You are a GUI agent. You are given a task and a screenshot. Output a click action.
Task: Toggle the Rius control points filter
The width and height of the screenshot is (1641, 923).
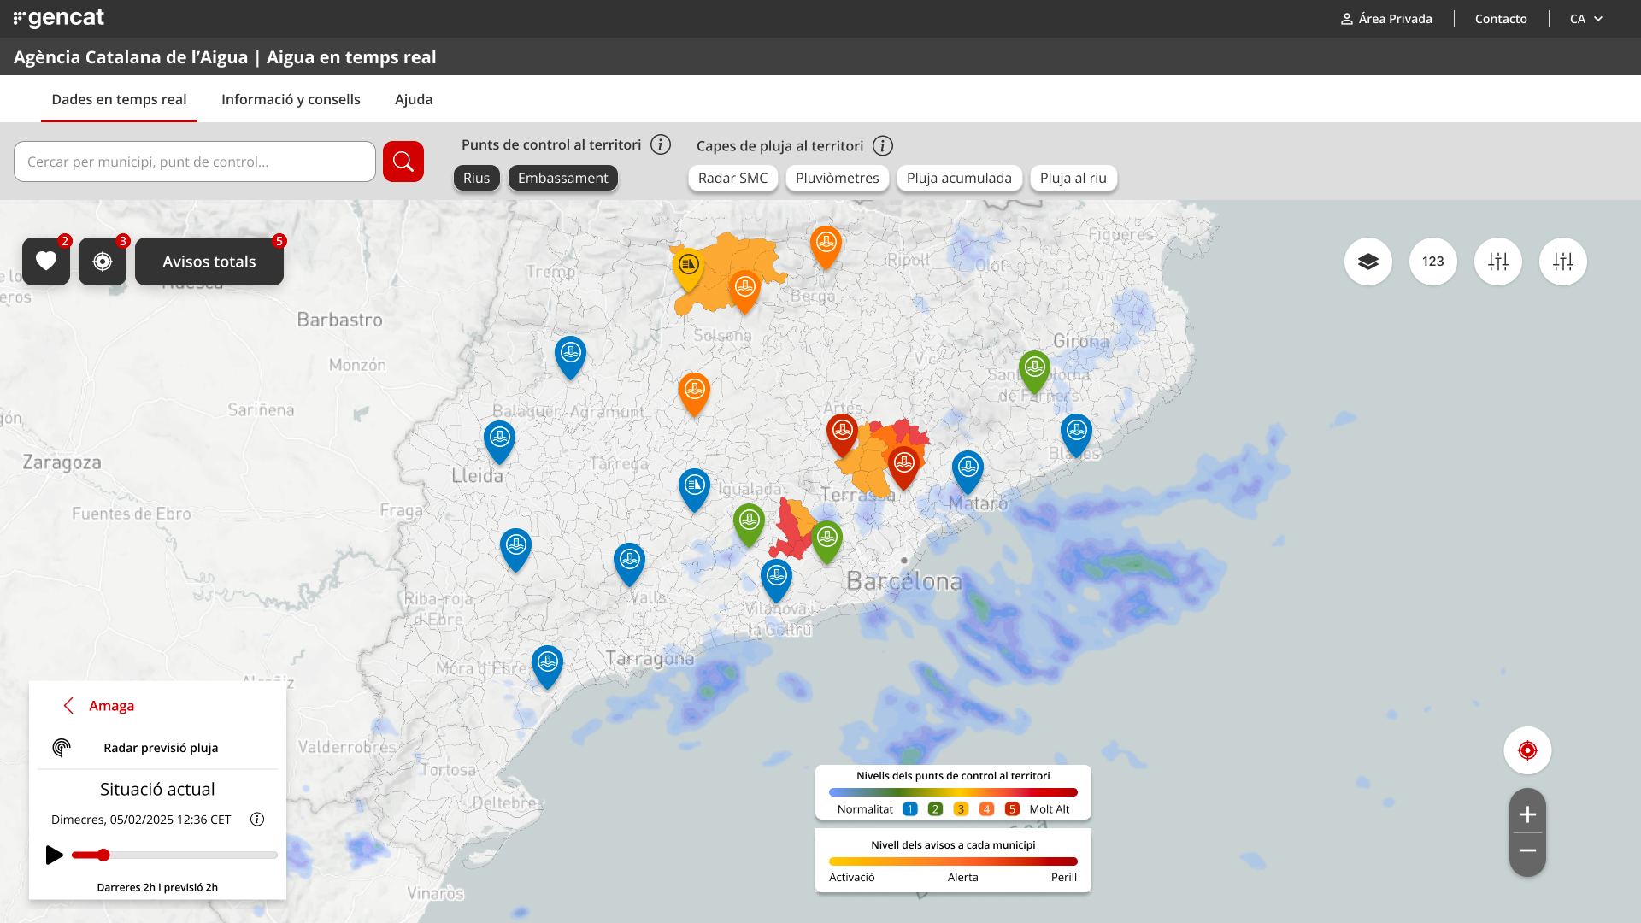click(x=476, y=178)
